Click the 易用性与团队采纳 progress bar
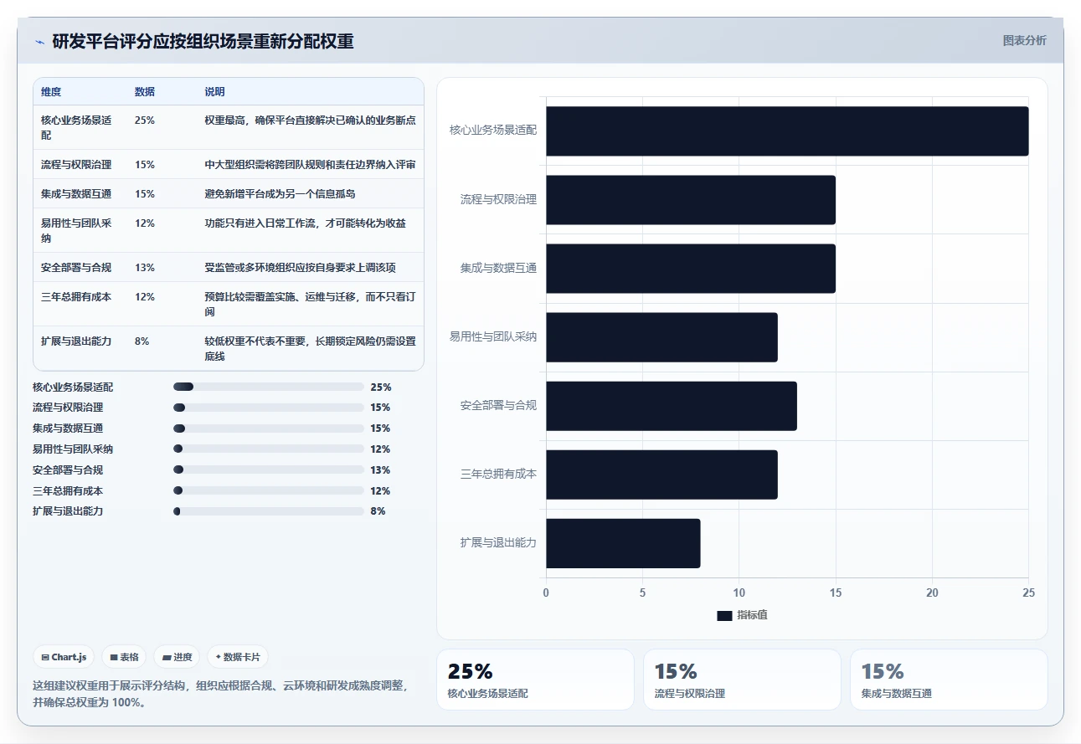This screenshot has width=1081, height=744. click(268, 449)
